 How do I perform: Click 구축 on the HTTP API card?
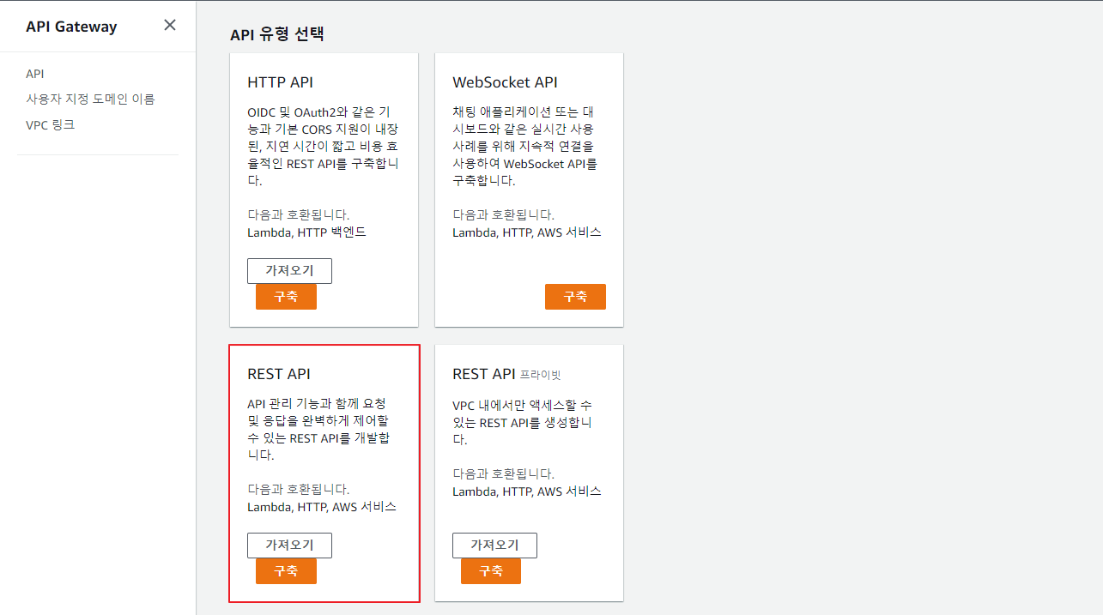tap(286, 297)
